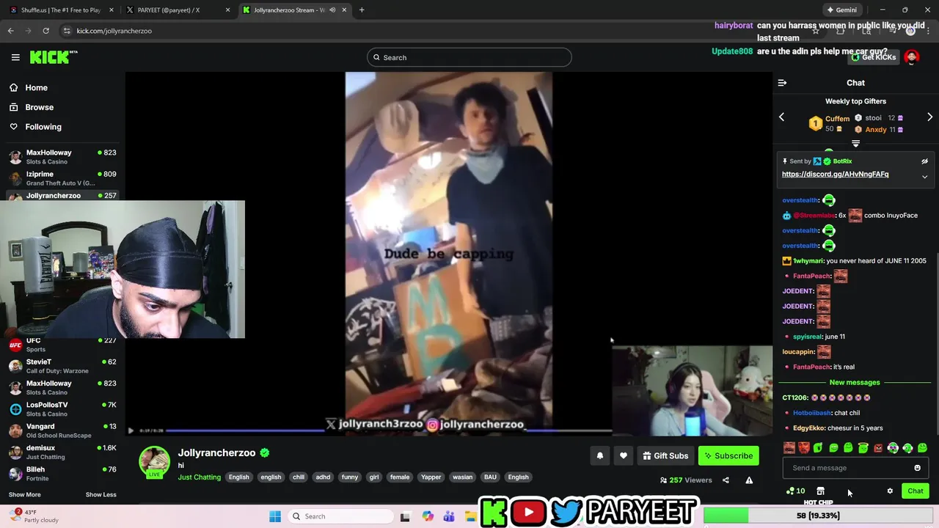Click the Gift Subs button
The height and width of the screenshot is (528, 939).
(x=665, y=455)
